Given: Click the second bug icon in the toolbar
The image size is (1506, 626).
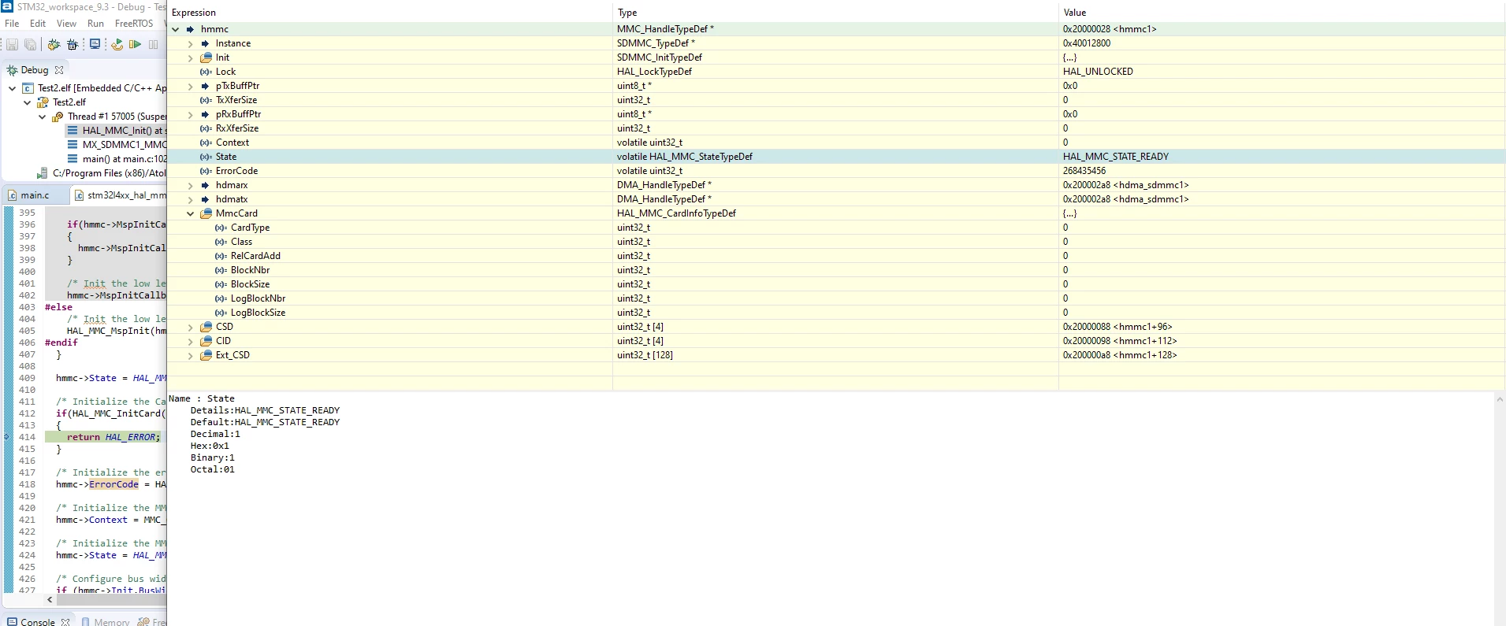Looking at the screenshot, I should [73, 45].
